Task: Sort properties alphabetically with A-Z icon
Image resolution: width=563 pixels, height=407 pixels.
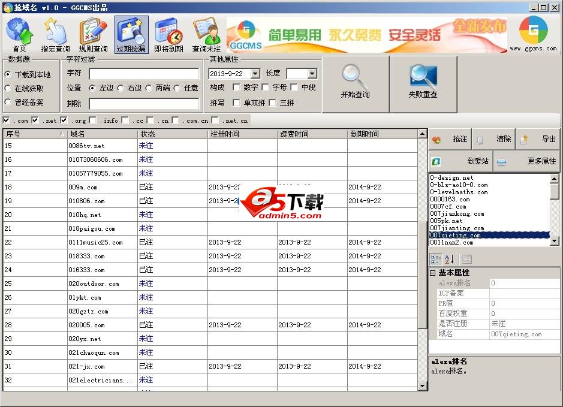Action: click(449, 259)
